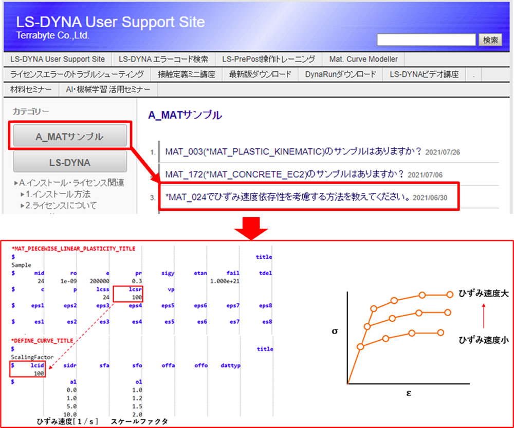This screenshot has width=514, height=428.
Task: Click the ε axis label
Action: 409,393
